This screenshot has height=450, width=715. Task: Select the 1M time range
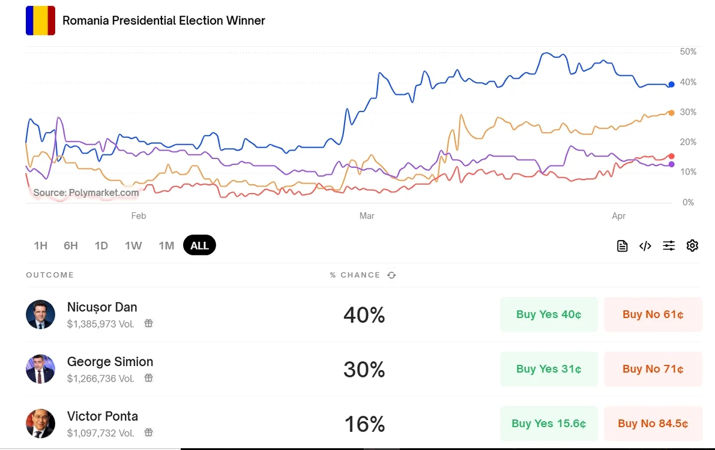click(x=166, y=246)
